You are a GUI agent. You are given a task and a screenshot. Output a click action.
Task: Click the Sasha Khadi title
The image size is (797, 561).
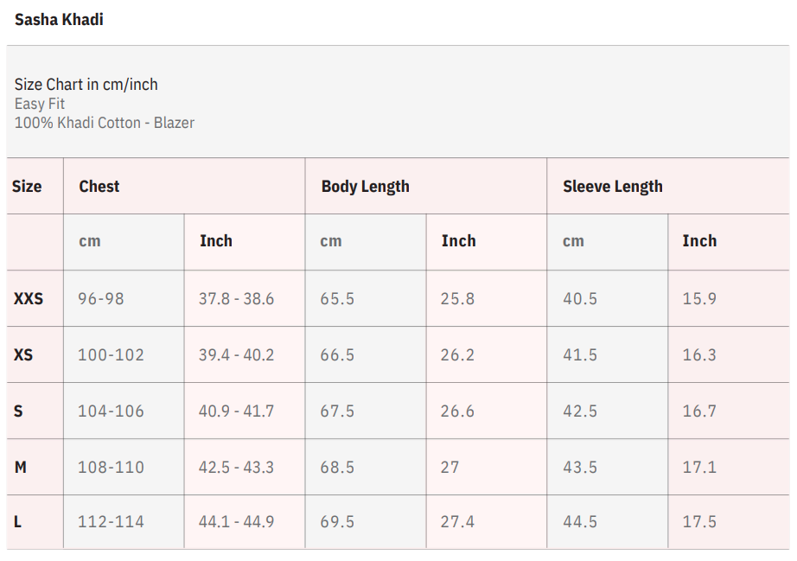pos(59,19)
